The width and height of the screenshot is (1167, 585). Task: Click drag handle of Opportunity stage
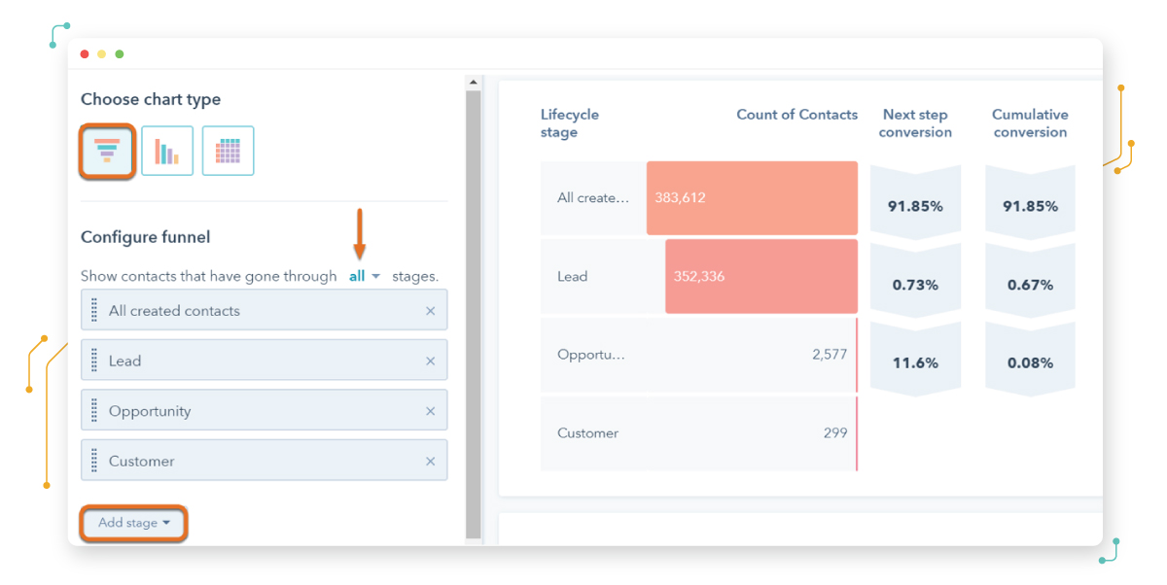coord(94,411)
